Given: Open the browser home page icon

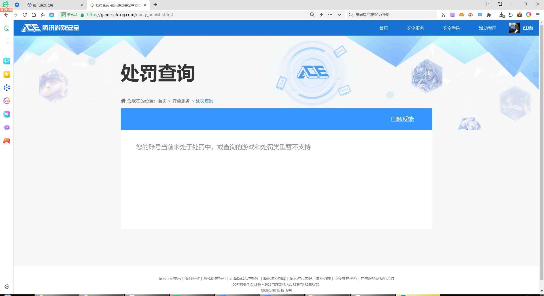Looking at the screenshot, I should (x=34, y=15).
